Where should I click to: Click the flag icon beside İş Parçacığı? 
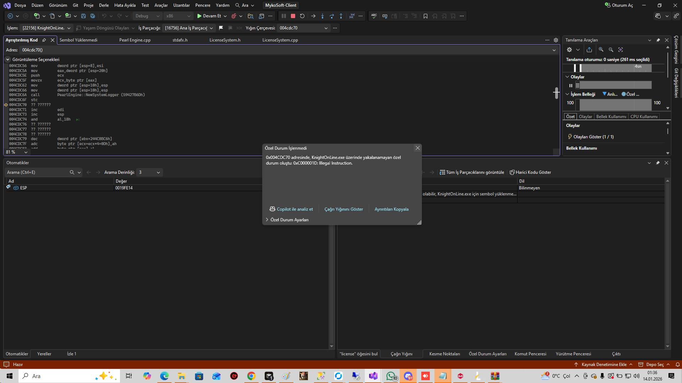point(221,28)
